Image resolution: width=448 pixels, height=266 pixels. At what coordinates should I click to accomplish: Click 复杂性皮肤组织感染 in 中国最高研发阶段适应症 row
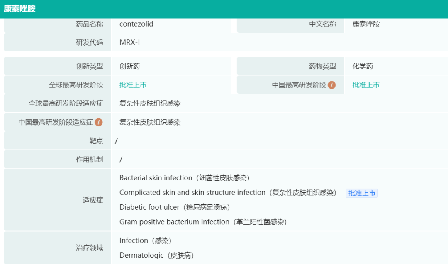150,122
